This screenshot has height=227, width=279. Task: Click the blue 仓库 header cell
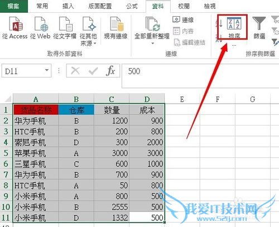click(76, 110)
